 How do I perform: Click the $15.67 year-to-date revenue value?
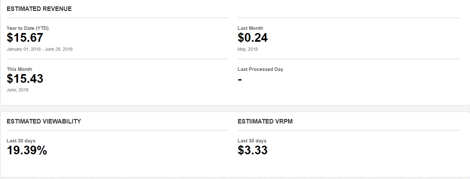click(25, 38)
